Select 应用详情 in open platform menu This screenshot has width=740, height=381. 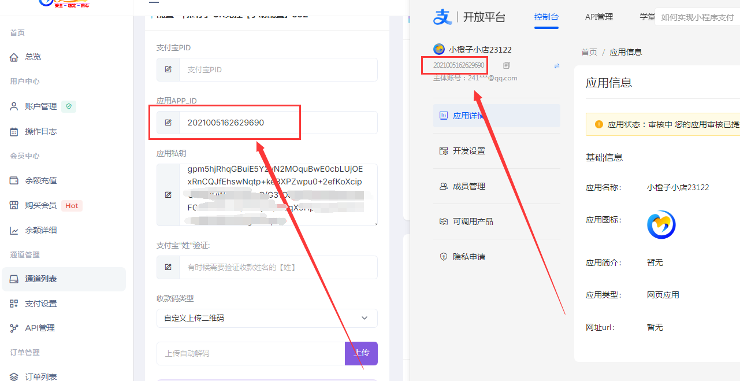pyautogui.click(x=497, y=116)
